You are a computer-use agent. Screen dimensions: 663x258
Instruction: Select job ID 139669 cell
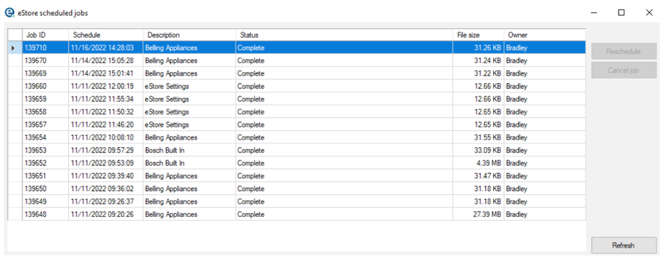pos(45,73)
